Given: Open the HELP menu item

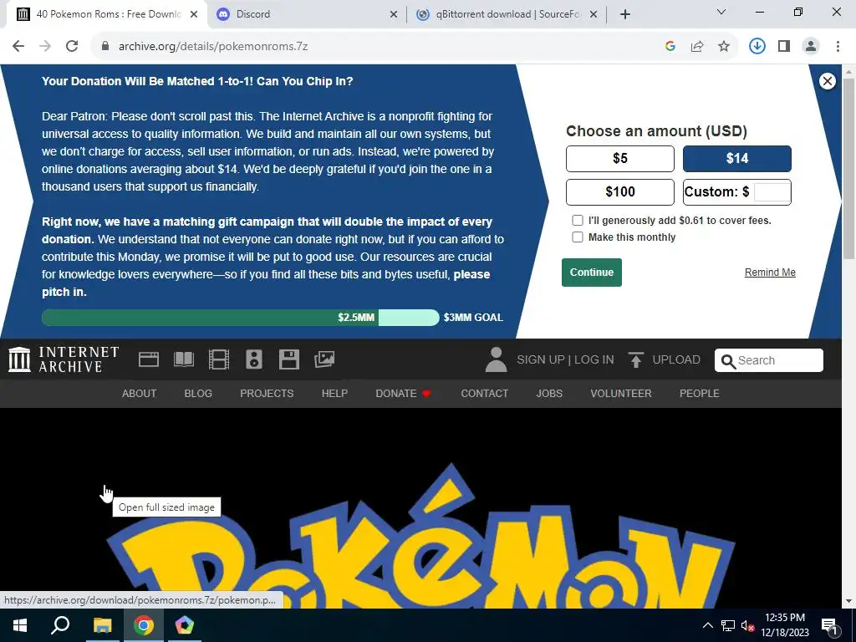Looking at the screenshot, I should 334,394.
